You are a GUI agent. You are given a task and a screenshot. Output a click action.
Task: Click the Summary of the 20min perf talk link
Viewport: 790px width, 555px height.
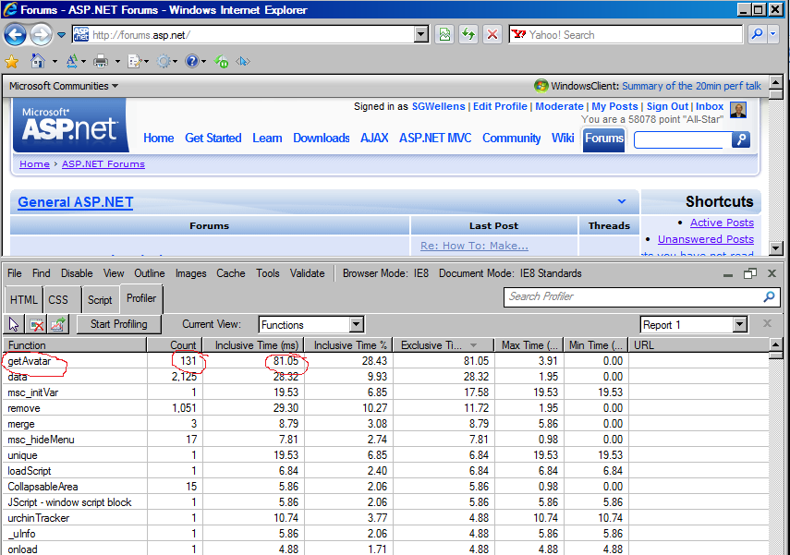[x=691, y=86]
